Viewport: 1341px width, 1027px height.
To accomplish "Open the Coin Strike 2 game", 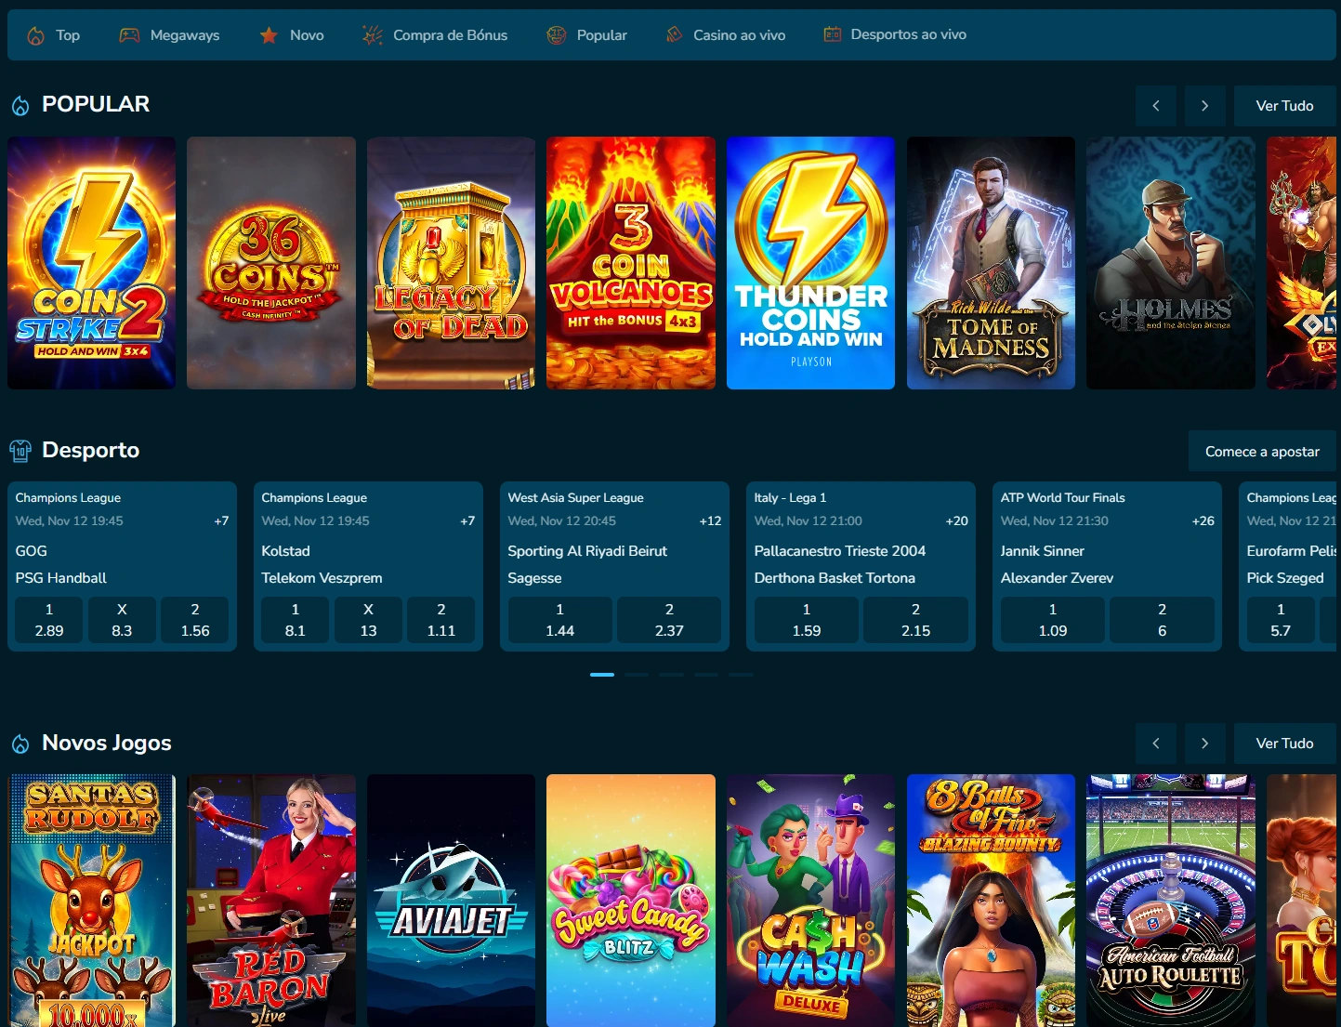I will click(x=90, y=263).
